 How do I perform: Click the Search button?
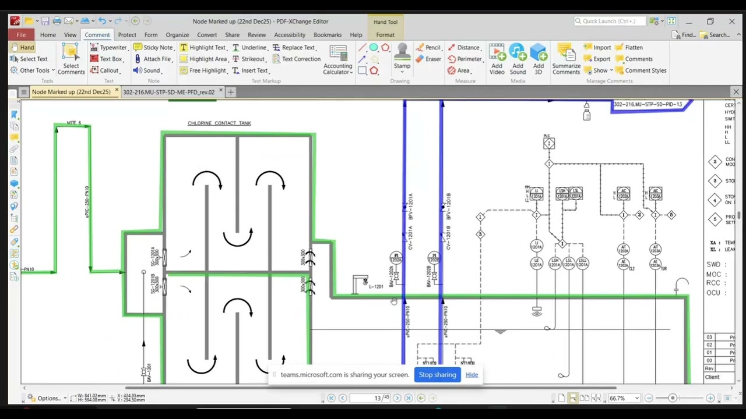715,35
